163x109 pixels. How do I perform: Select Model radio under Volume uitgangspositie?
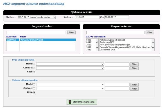(x=34, y=84)
